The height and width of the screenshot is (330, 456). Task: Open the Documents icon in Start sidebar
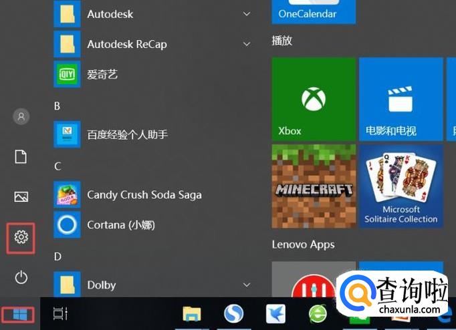tap(21, 156)
